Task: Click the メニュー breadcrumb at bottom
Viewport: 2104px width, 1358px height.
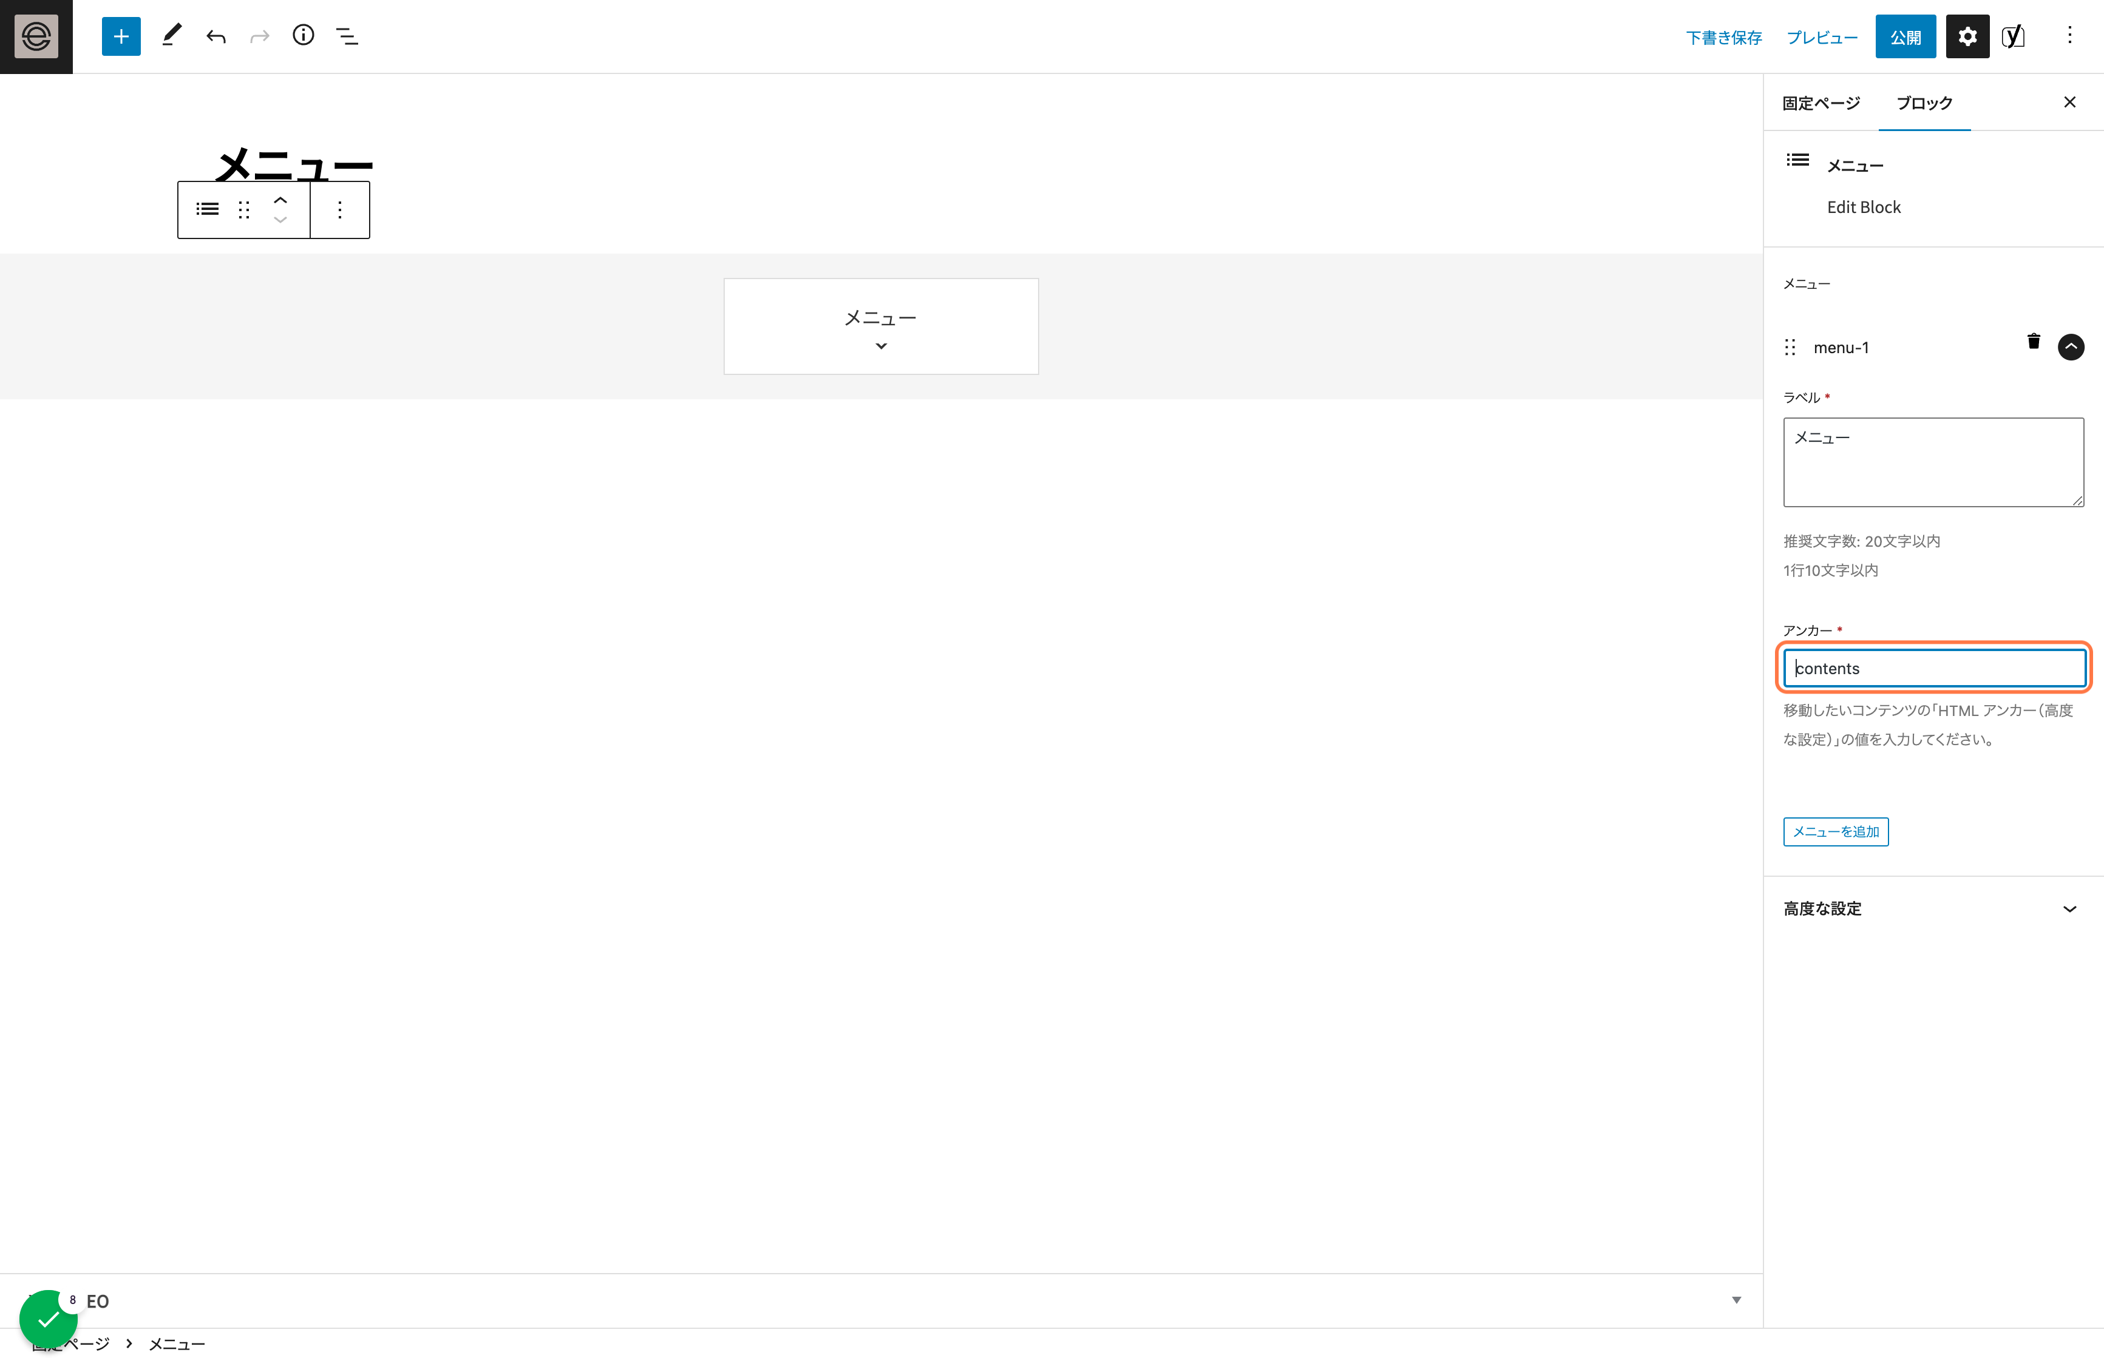Action: (177, 1344)
